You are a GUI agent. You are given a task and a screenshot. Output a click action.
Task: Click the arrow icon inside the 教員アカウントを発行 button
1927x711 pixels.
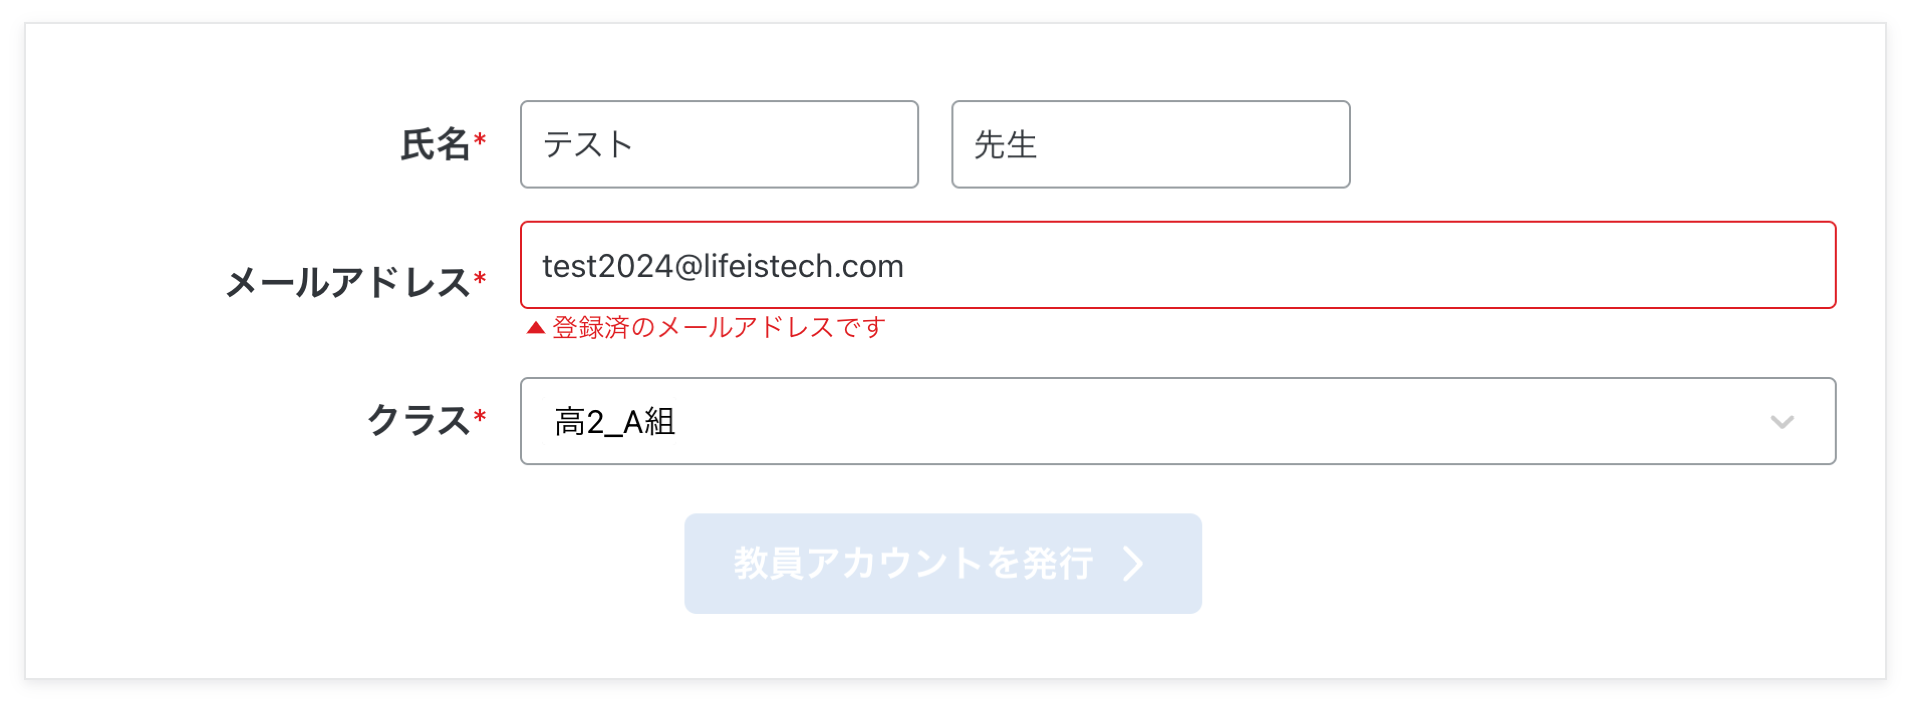[x=1134, y=564]
